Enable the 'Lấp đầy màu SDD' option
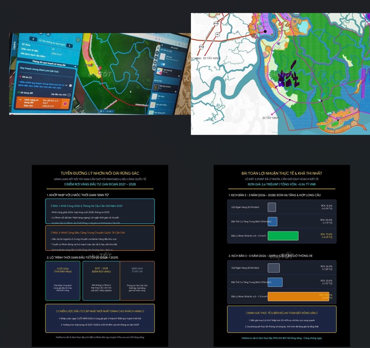The image size is (370, 348). pyautogui.click(x=69, y=95)
